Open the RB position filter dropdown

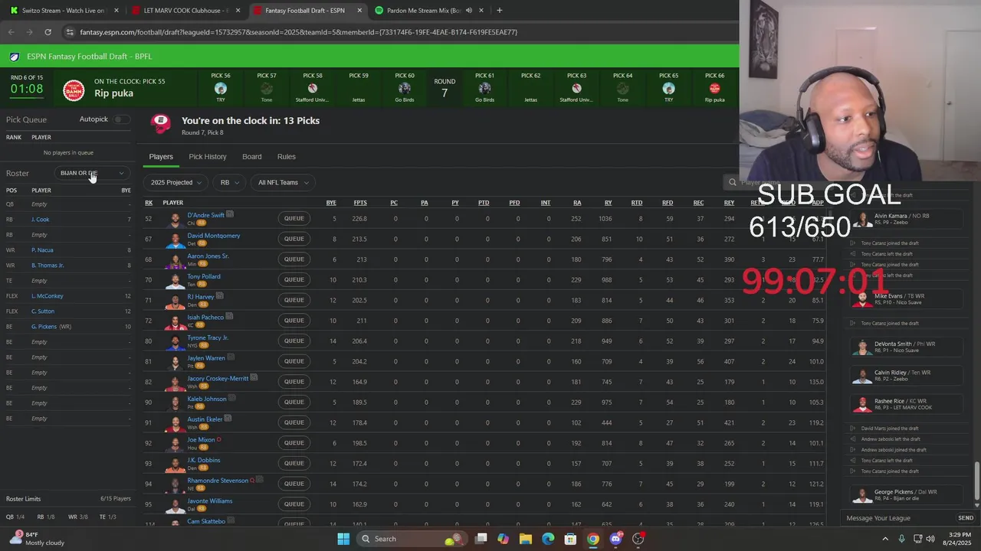[230, 182]
